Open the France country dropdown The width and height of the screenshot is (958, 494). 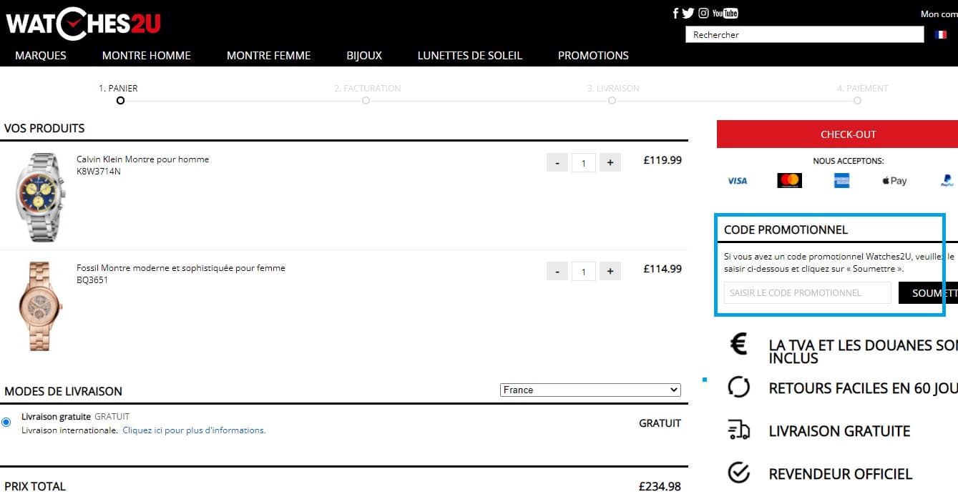click(x=590, y=390)
